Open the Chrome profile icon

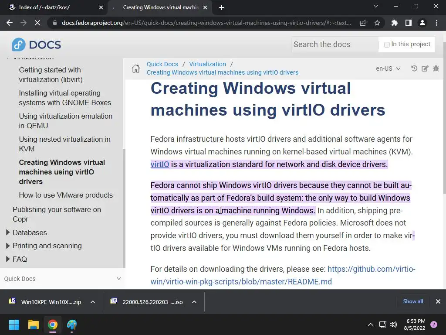pyautogui.click(x=422, y=23)
